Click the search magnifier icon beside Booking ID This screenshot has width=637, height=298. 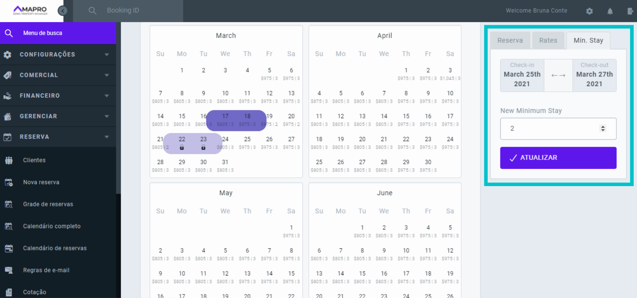[92, 11]
